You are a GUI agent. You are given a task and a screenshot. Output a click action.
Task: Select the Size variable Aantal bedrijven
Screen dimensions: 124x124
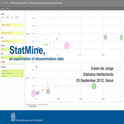(12, 41)
